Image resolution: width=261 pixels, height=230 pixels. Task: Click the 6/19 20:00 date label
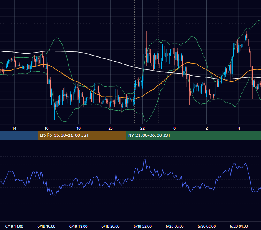[111, 226]
